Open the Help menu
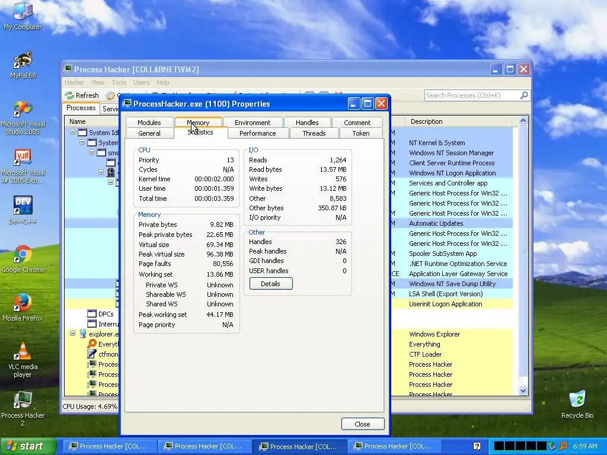Screen dimensions: 607x455 pos(163,82)
